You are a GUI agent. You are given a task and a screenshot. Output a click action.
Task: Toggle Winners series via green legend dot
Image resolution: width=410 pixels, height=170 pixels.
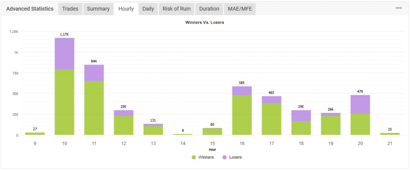pyautogui.click(x=193, y=157)
